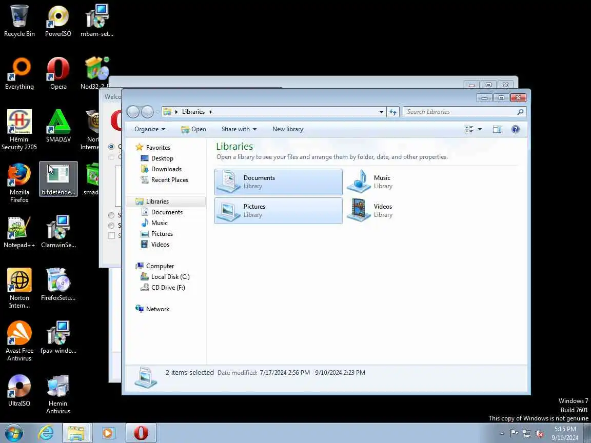This screenshot has height=443, width=591.
Task: Open CD Drive (F:) in navigation pane
Action: point(168,288)
